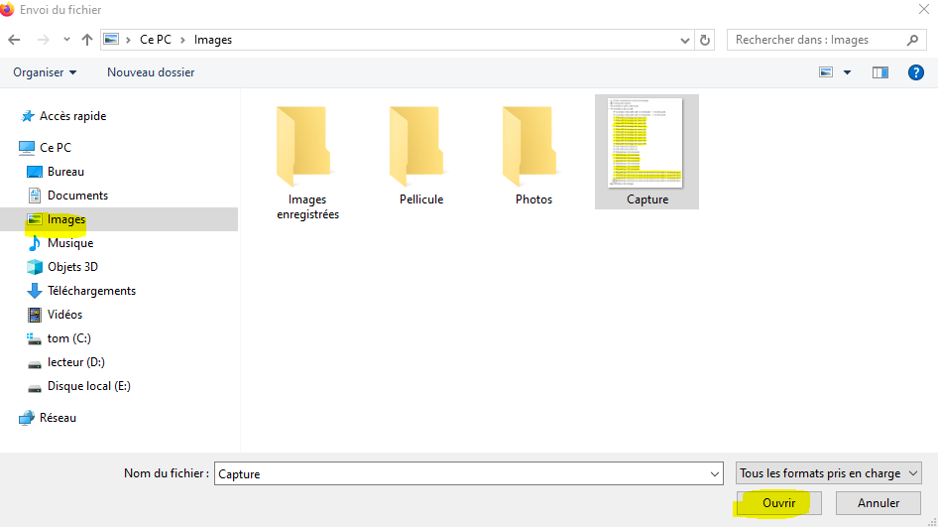Click the address bar location icon
Image resolution: width=938 pixels, height=527 pixels.
111,40
